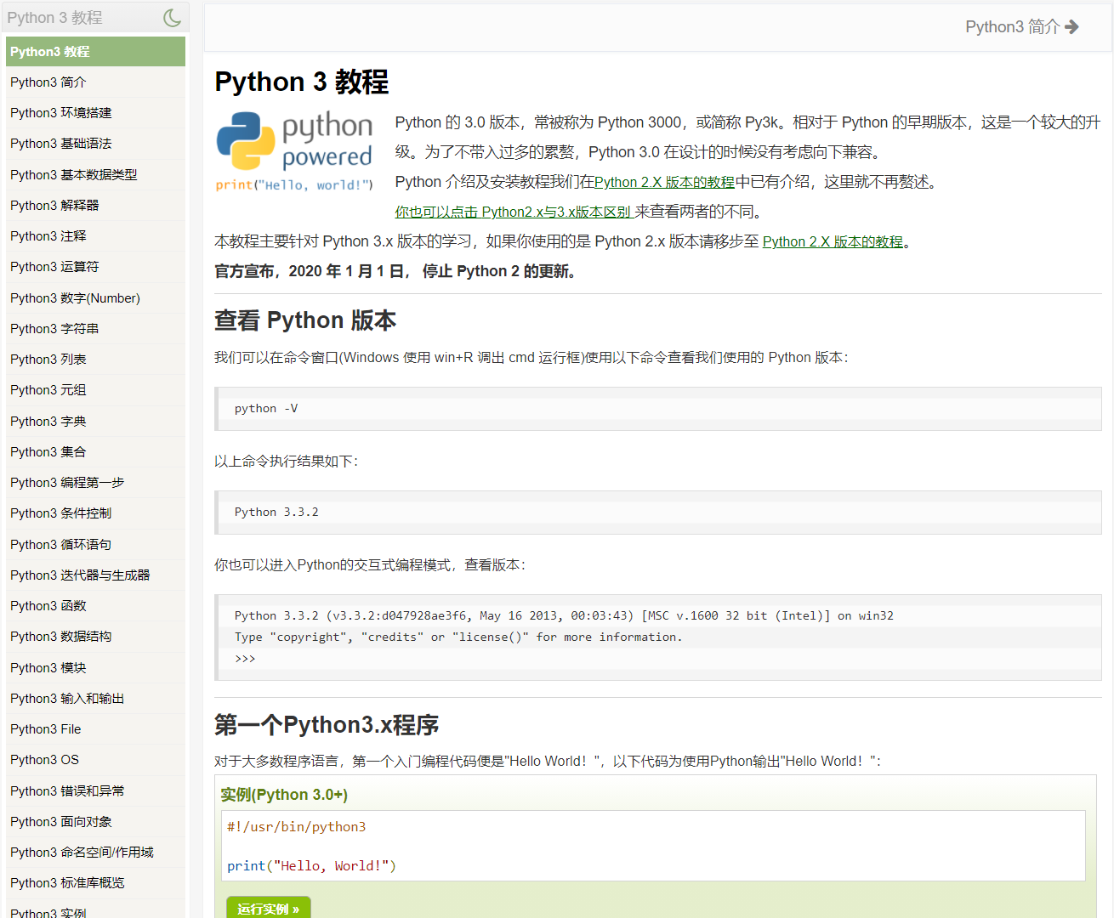Select Python3 错误和异常 chapter
The image size is (1114, 918).
(x=95, y=791)
